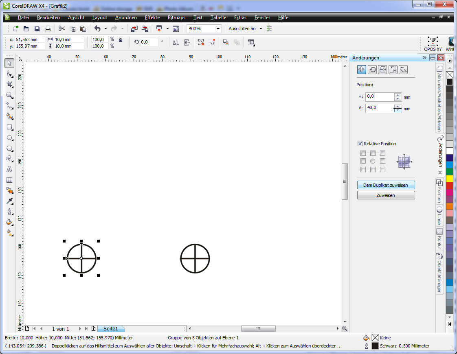
Task: Select the Zoom tool in toolbox
Action: click(10, 95)
